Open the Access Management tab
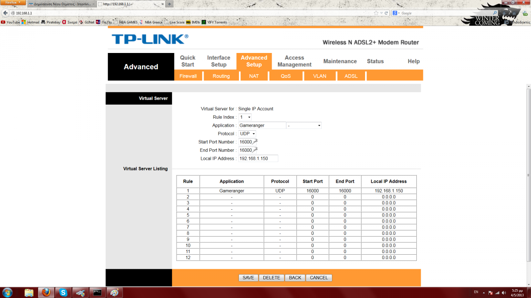 (294, 61)
